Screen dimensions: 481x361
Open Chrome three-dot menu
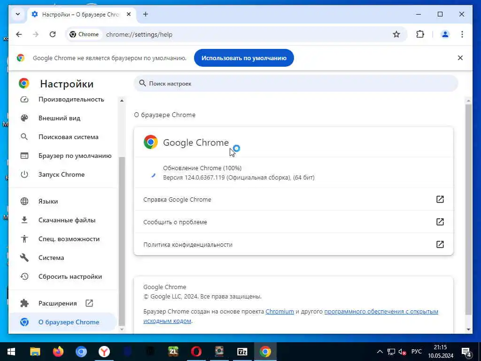462,34
